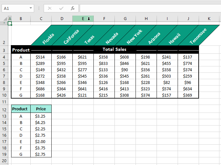Select row 2 header
The image size is (221, 165).
(x=4, y=35)
